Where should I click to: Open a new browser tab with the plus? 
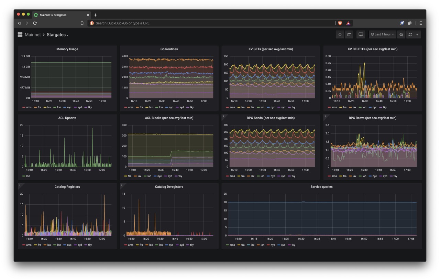(95, 15)
